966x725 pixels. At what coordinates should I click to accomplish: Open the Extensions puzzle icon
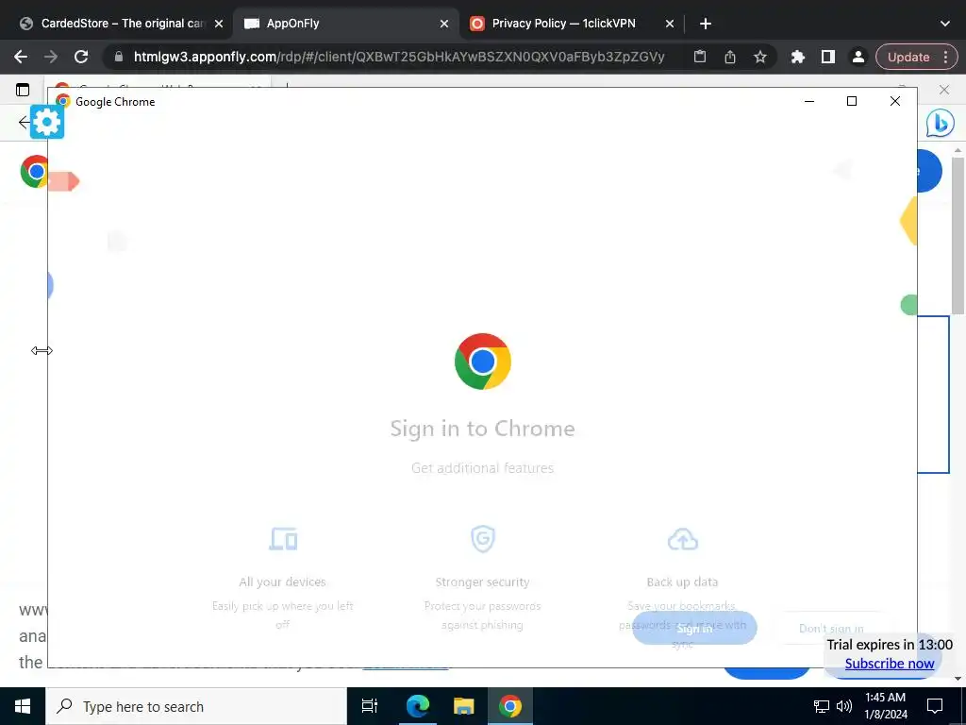798,57
